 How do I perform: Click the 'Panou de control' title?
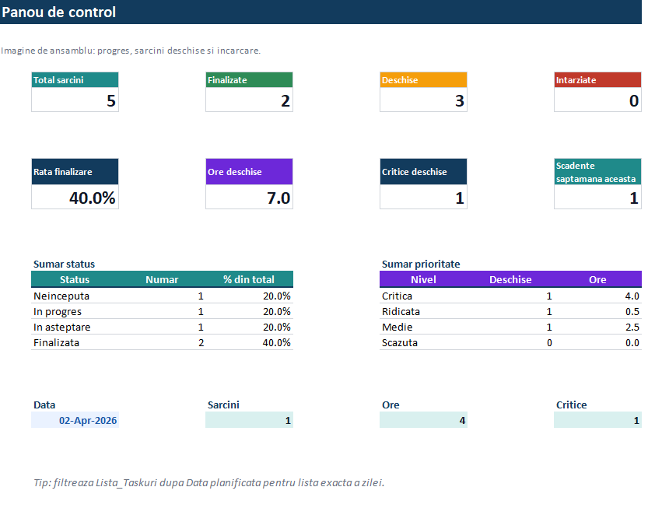click(58, 12)
